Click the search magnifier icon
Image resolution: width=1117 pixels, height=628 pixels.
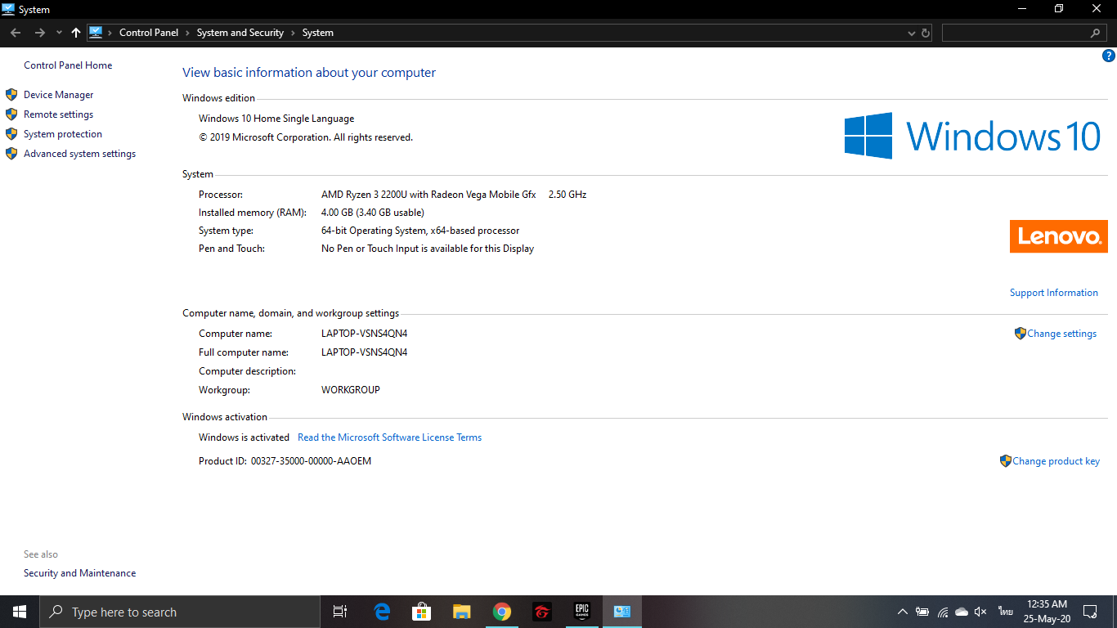1096,33
